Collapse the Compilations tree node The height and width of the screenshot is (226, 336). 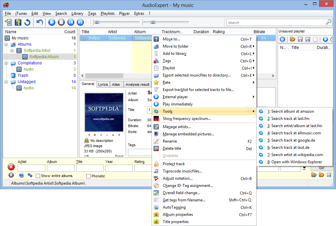click(x=6, y=63)
